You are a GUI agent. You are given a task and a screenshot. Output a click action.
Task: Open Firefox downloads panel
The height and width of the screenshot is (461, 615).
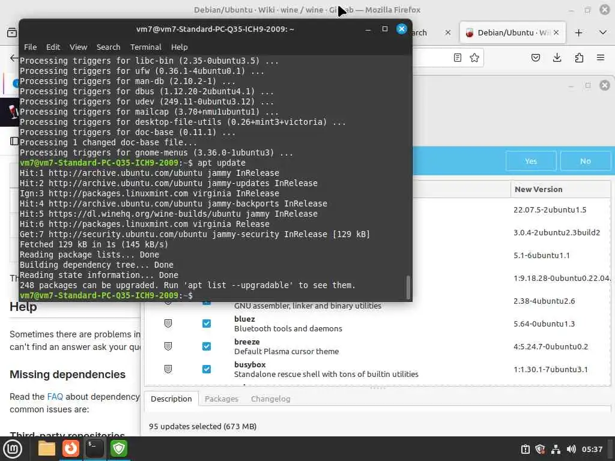coord(557,58)
